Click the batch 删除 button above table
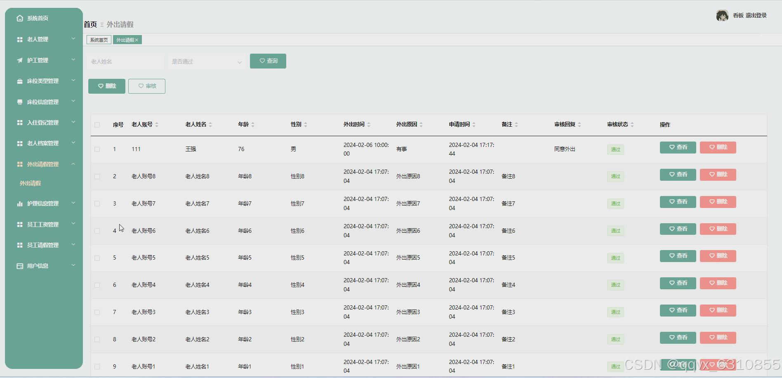The image size is (782, 378). coord(107,86)
